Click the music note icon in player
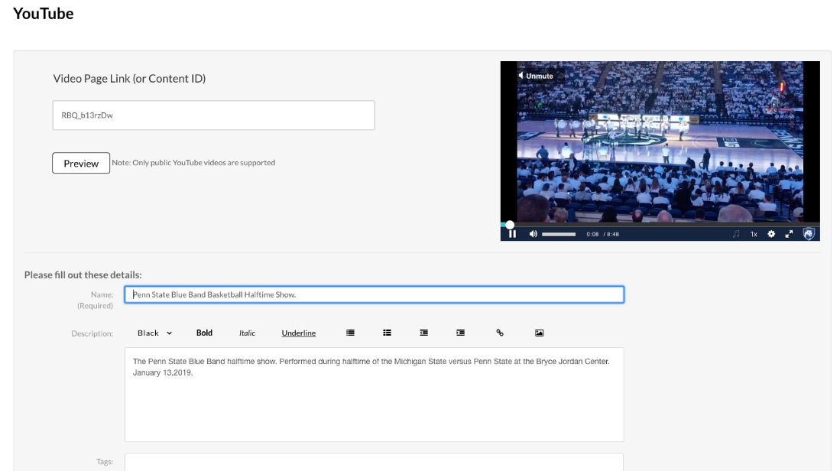The width and height of the screenshot is (840, 471). click(736, 234)
